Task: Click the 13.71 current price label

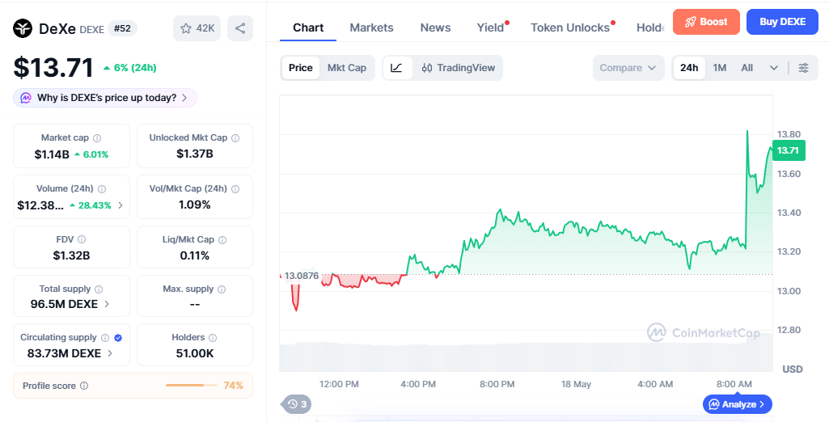Action: point(789,150)
